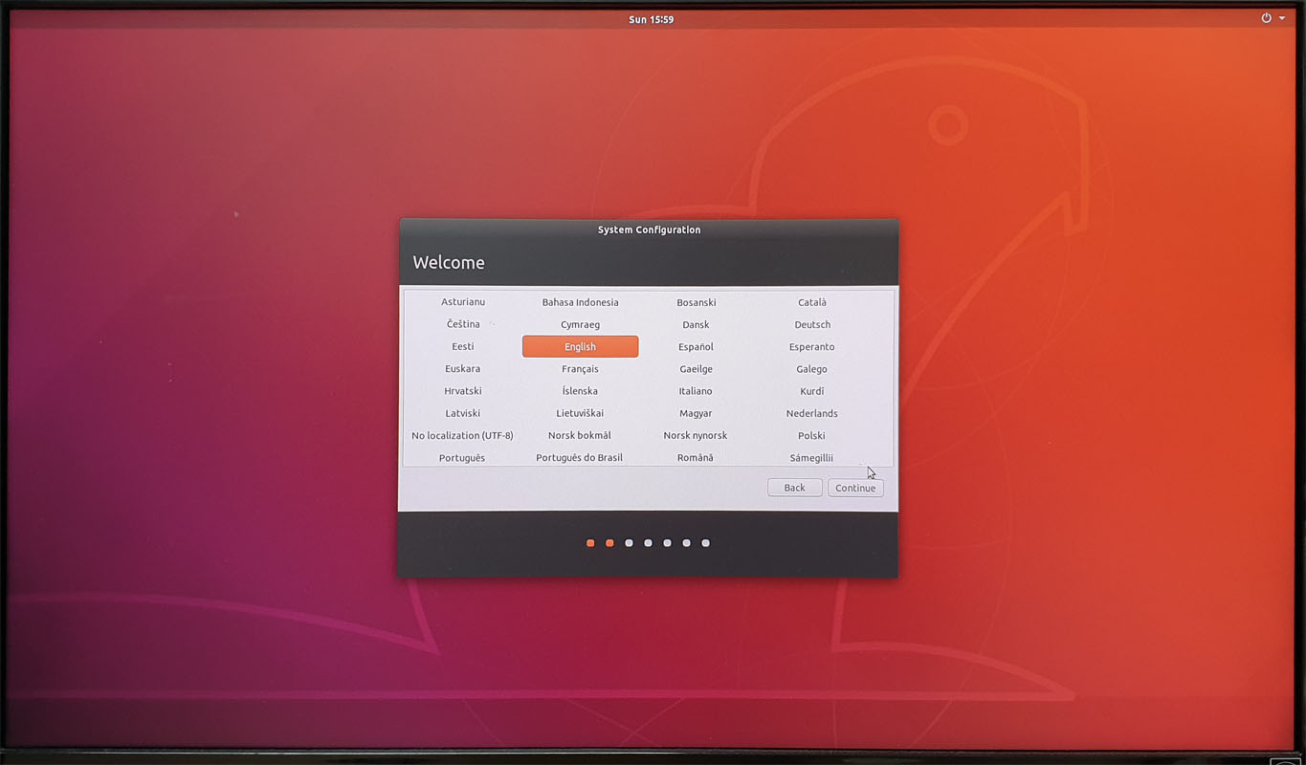This screenshot has height=765, width=1306.
Task: Choose Català language
Action: pyautogui.click(x=812, y=302)
